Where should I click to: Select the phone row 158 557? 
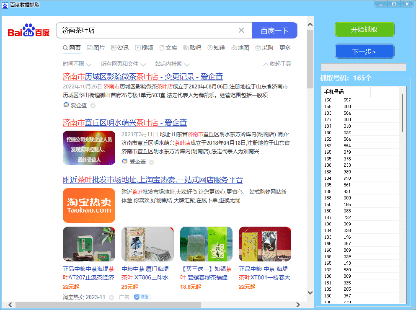[x=360, y=100]
